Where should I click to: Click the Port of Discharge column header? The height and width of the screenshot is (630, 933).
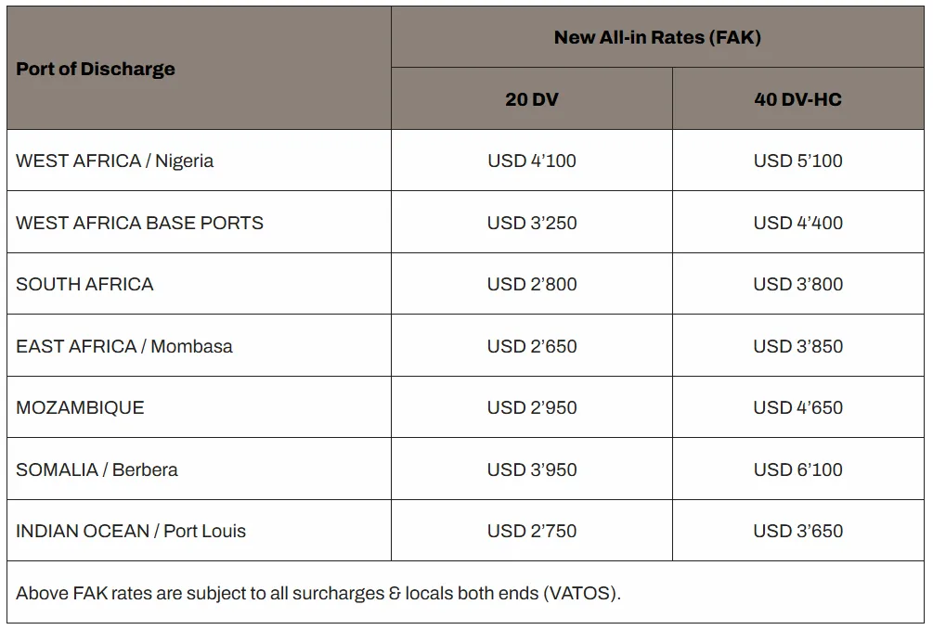tap(96, 69)
